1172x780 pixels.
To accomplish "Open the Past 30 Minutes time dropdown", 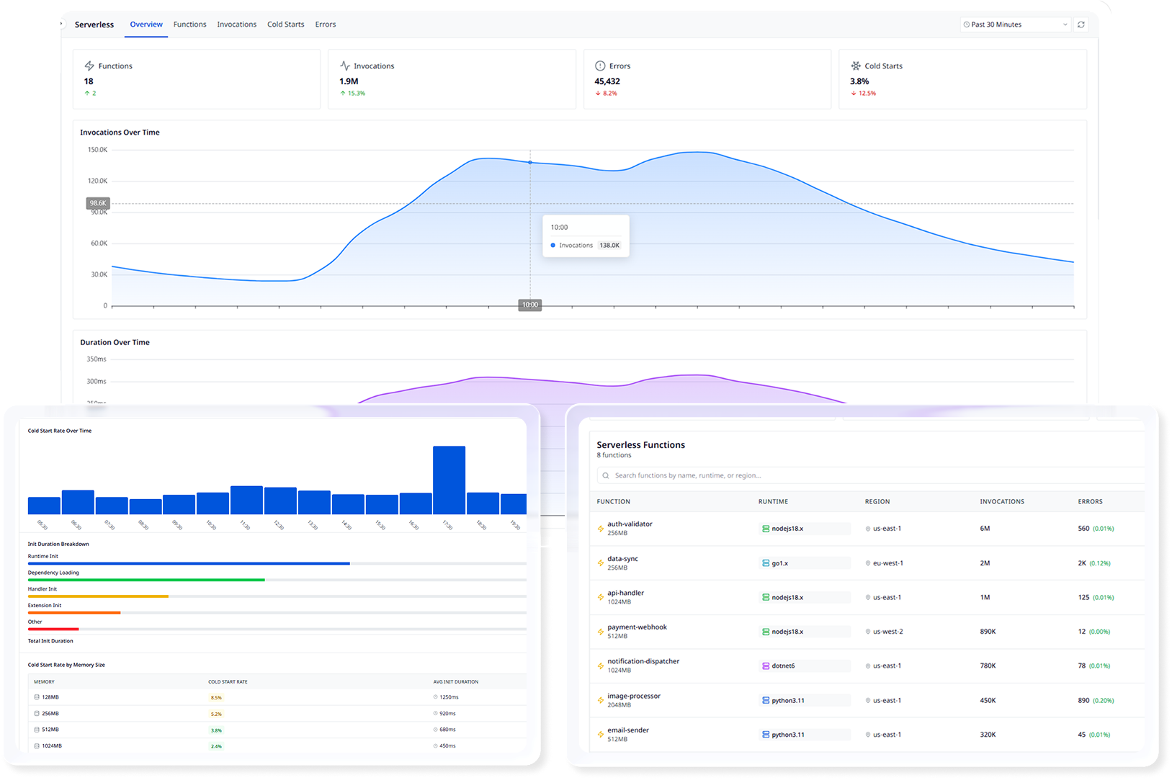I will (x=1016, y=24).
